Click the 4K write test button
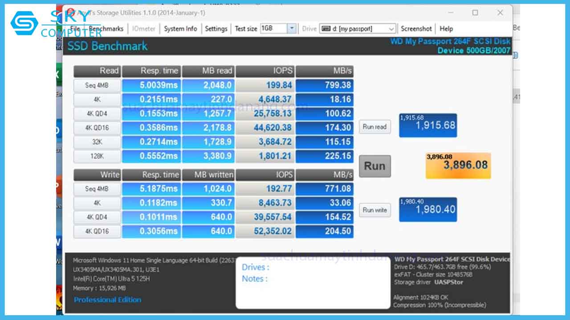This screenshot has height=320, width=570. 97,203
